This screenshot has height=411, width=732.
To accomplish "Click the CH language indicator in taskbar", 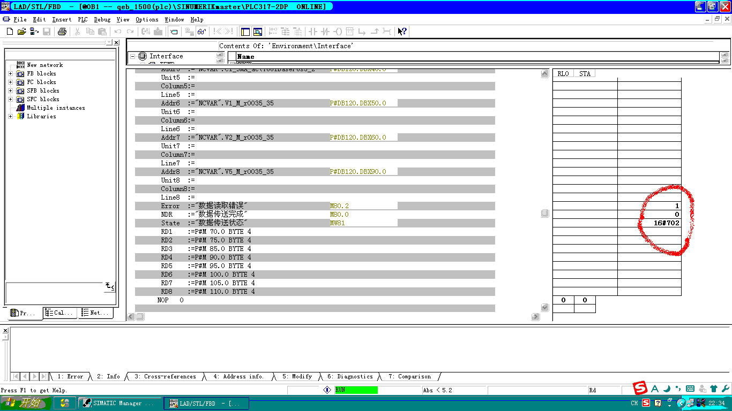I will 634,403.
